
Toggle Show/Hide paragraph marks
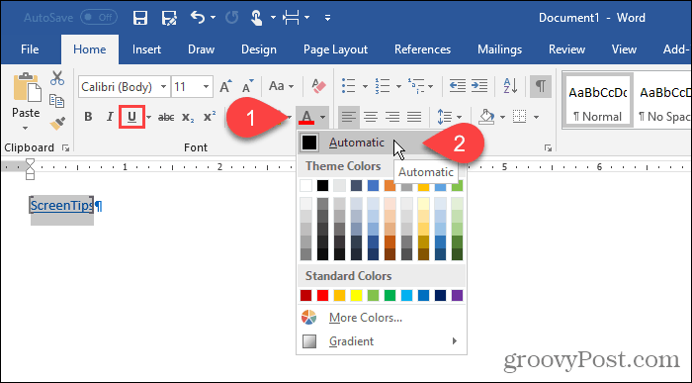[x=541, y=86]
